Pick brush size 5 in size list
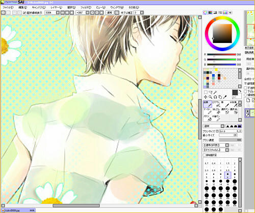The height and width of the screenshot is (213, 255). pyautogui.click(x=207, y=175)
